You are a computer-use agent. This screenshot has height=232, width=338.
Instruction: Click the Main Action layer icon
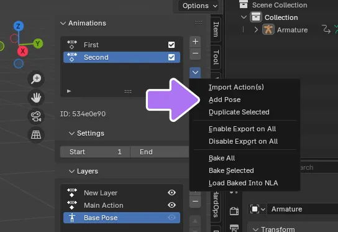click(72, 205)
